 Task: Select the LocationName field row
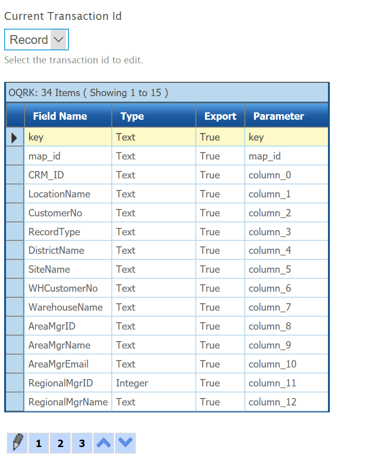click(x=67, y=194)
